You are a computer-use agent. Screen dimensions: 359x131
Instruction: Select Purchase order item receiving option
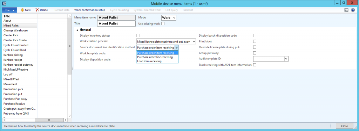(x=157, y=53)
